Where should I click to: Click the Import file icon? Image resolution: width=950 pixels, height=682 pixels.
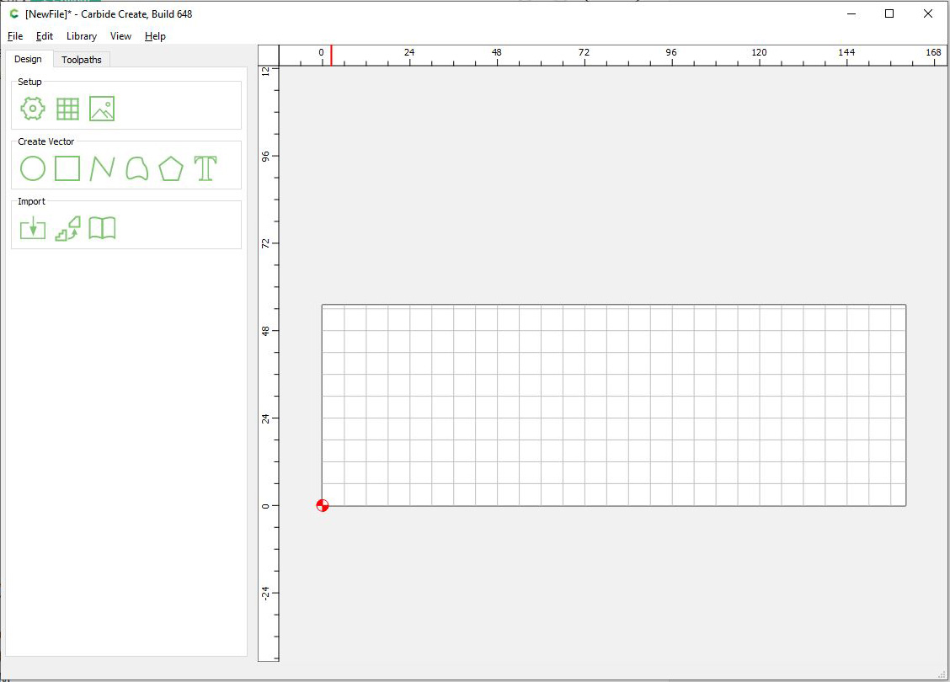(x=33, y=228)
